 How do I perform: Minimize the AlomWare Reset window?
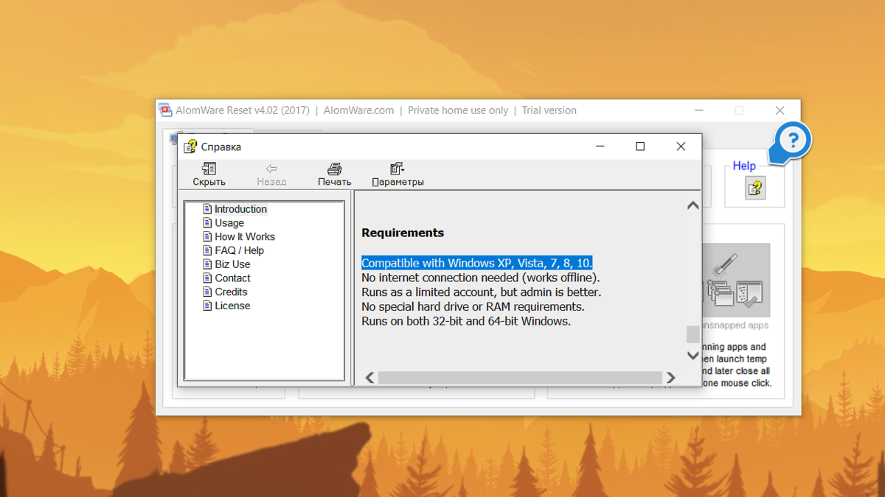(x=699, y=110)
